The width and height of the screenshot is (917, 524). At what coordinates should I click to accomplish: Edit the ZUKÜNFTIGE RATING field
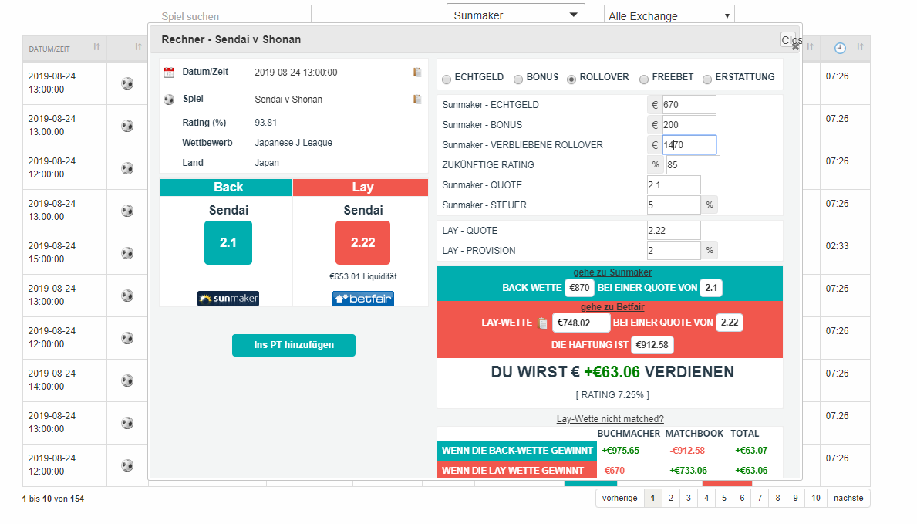pyautogui.click(x=693, y=165)
